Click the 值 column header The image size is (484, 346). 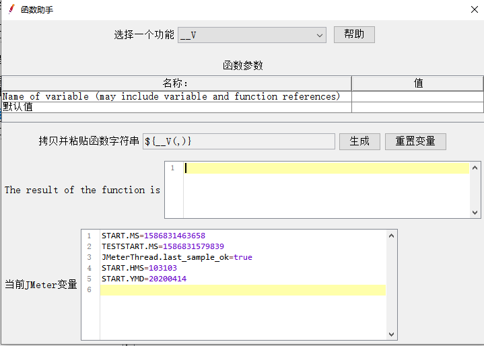[417, 83]
